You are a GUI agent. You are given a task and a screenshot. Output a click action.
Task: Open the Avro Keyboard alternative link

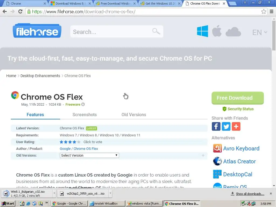[241, 149]
